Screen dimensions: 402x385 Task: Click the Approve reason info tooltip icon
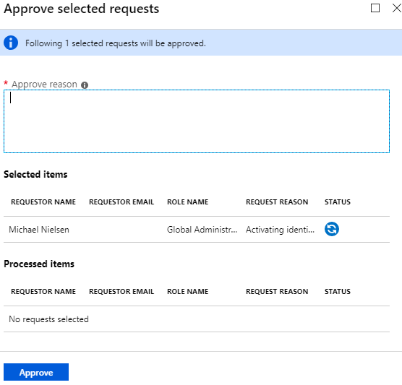pyautogui.click(x=85, y=85)
